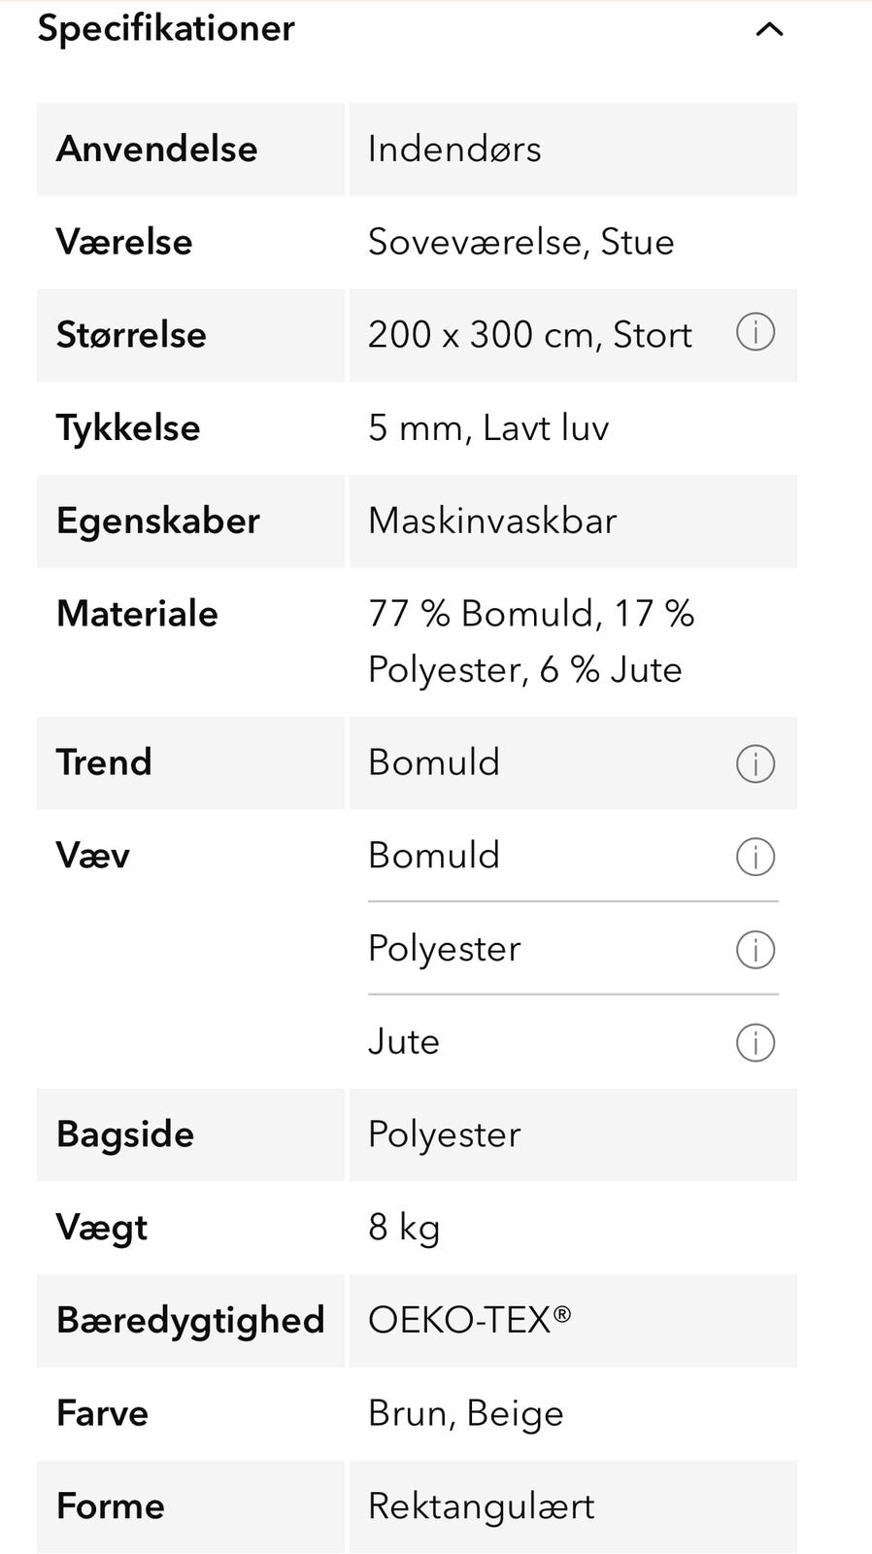Select the Rektangulært shape value

[x=481, y=1506]
